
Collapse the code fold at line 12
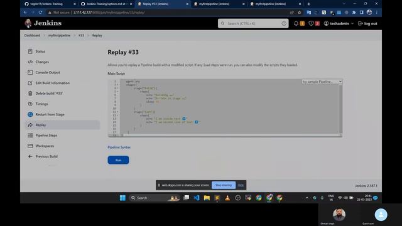click(x=117, y=116)
